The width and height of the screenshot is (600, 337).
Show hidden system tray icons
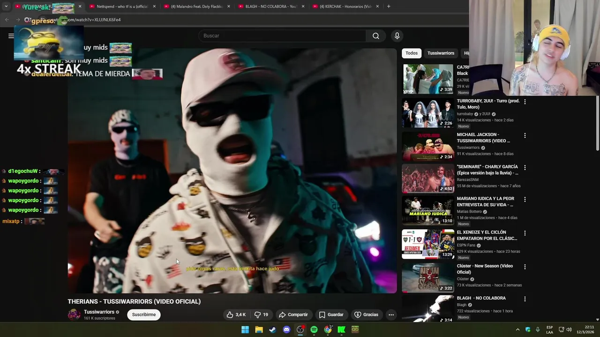[517, 330]
